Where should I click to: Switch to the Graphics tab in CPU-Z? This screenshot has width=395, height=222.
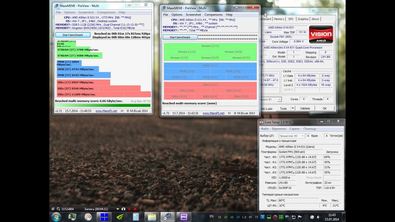303,19
